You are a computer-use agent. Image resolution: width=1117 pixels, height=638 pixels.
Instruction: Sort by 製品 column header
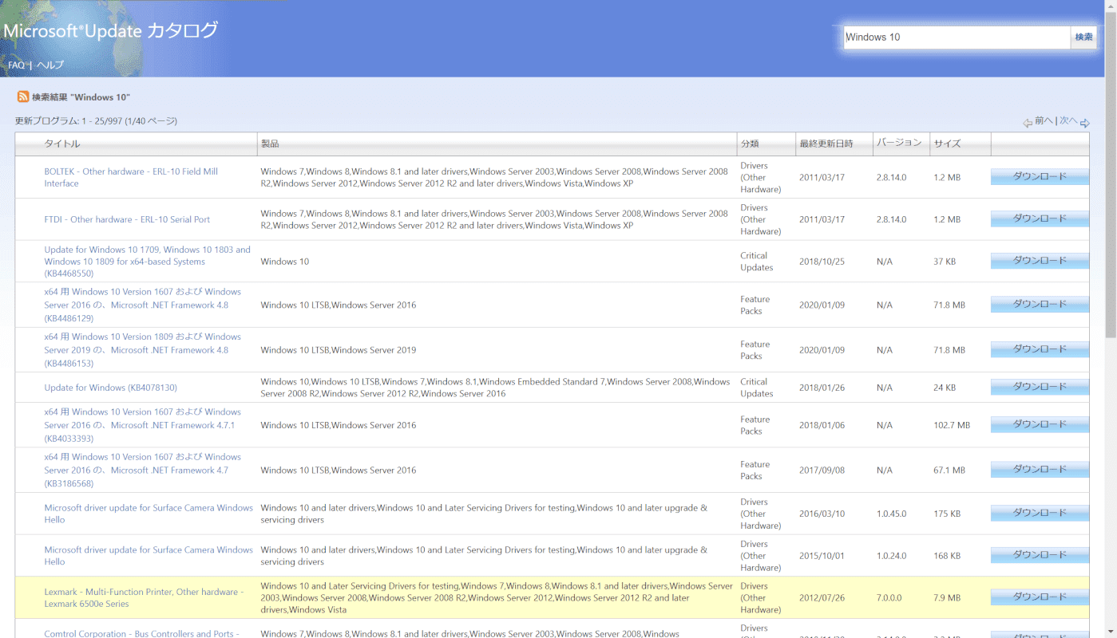pos(270,144)
